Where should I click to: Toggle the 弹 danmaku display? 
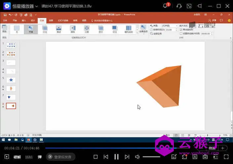(x=40, y=157)
